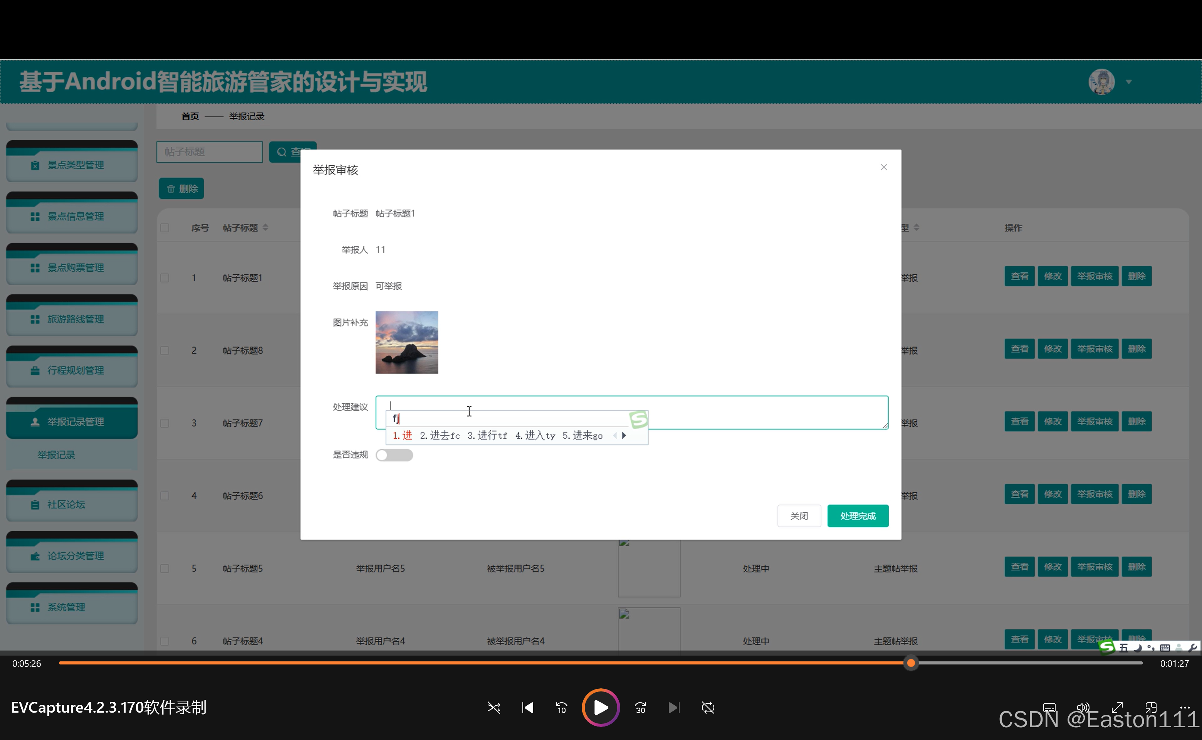Check the checkbox for row 帖子标题5
Image resolution: width=1202 pixels, height=740 pixels.
(x=165, y=569)
